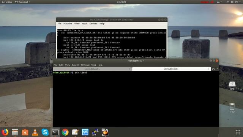Open Skype from the dock
Screen dimensions: 243x137
click(45, 132)
